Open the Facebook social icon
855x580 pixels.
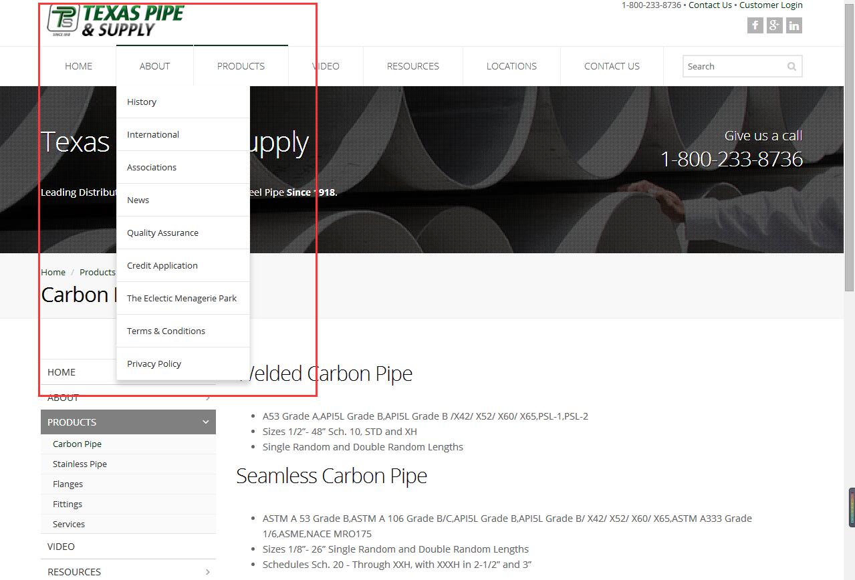(x=755, y=25)
